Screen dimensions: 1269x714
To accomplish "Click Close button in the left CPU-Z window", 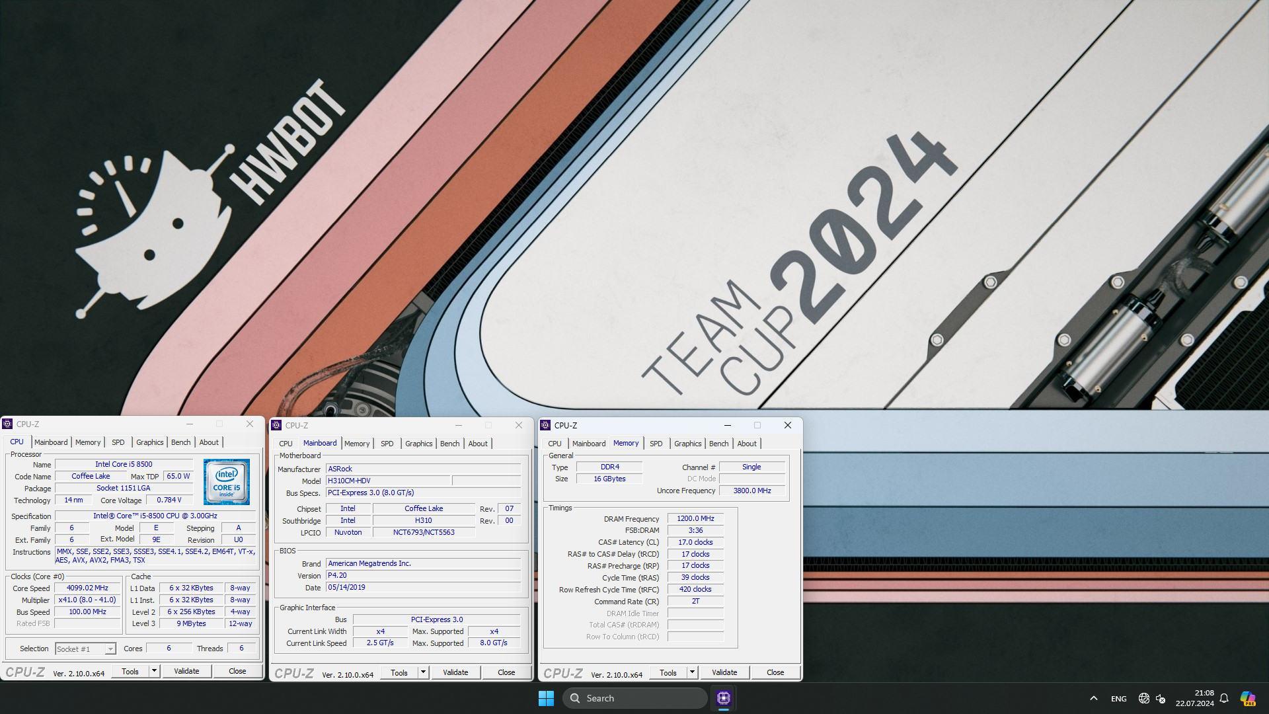I will (237, 671).
